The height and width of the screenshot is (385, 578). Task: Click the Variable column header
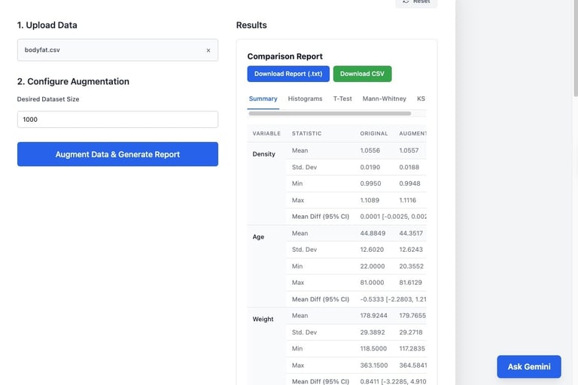pos(266,133)
